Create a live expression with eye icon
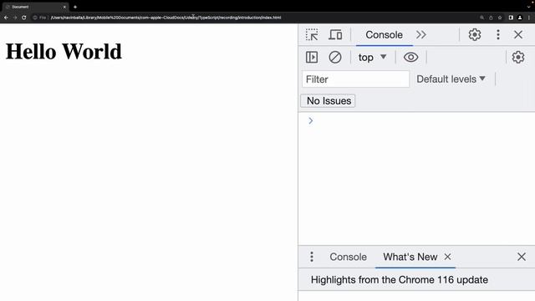 [x=410, y=58]
